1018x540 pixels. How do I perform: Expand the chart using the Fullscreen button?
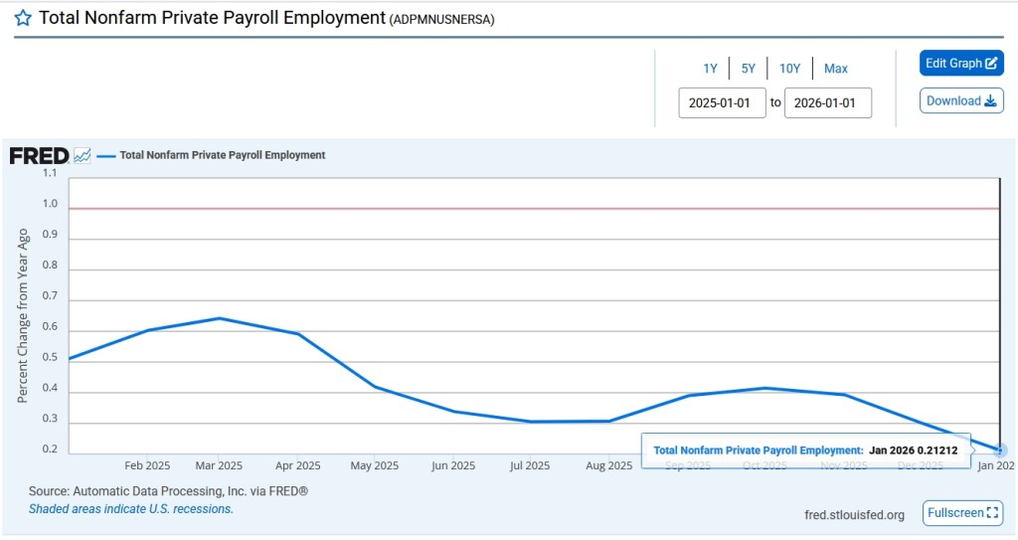point(961,513)
